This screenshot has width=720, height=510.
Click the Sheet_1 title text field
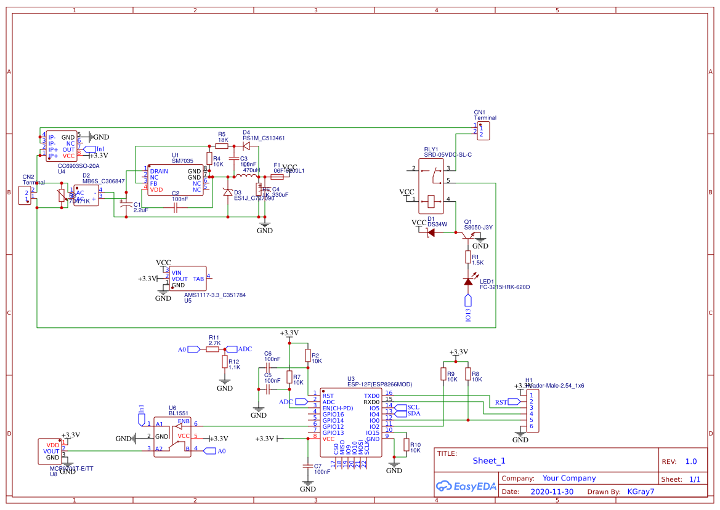(489, 461)
